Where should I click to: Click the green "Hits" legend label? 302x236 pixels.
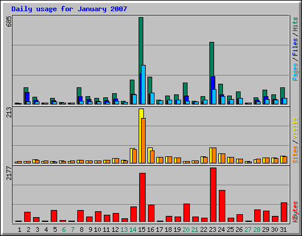pos(295,24)
